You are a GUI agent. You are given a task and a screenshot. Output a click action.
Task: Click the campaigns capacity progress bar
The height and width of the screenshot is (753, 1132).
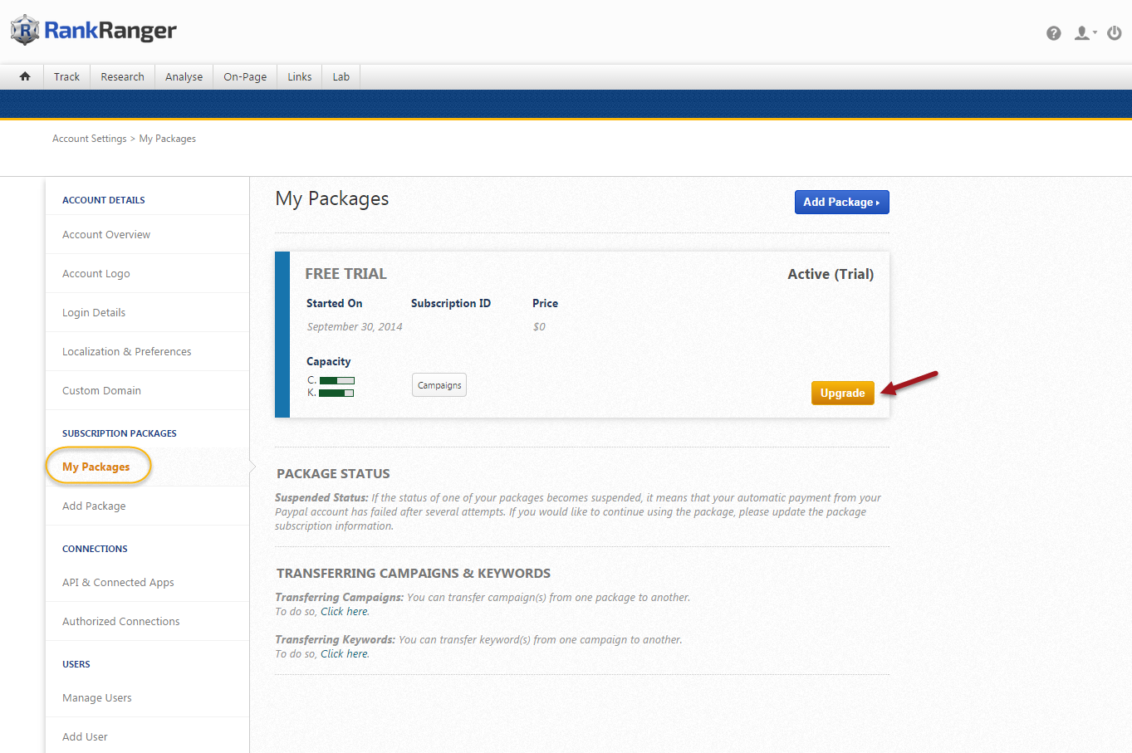tap(337, 380)
